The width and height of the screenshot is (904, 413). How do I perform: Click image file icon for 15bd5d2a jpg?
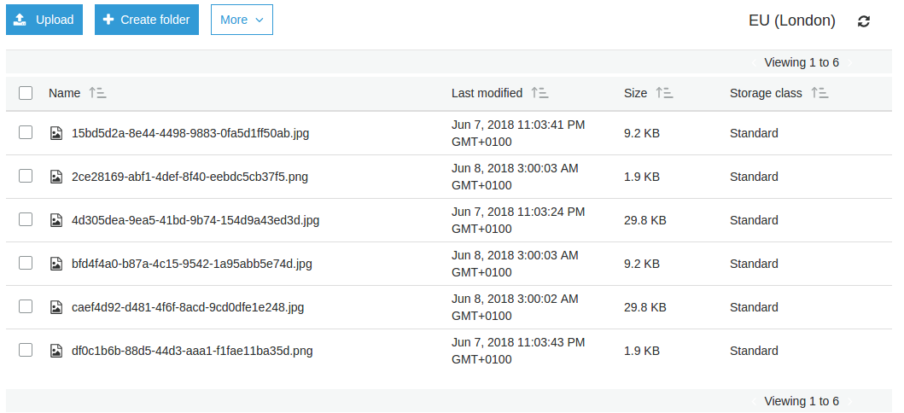pyautogui.click(x=56, y=133)
